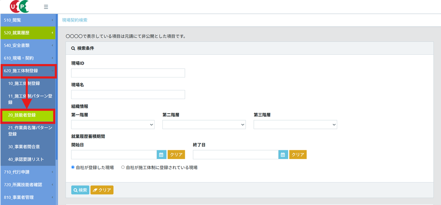Screen dimensions: 441x205
Task: Open calendar picker for 終了日
Action: (283, 155)
